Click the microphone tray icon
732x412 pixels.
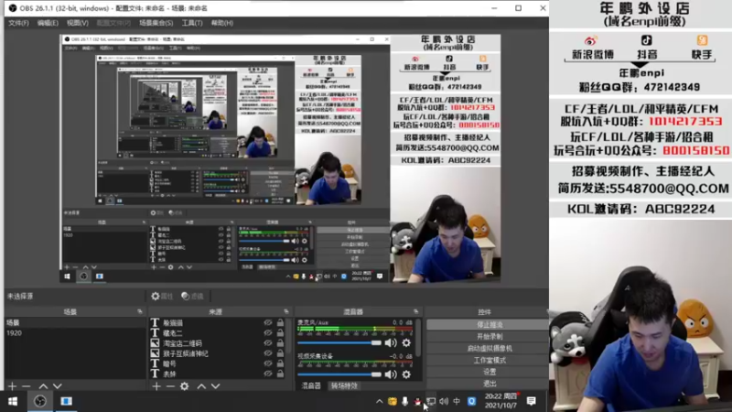404,401
